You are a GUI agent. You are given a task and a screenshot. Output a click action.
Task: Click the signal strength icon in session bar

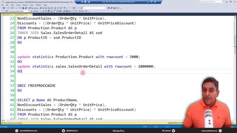[89, 2]
